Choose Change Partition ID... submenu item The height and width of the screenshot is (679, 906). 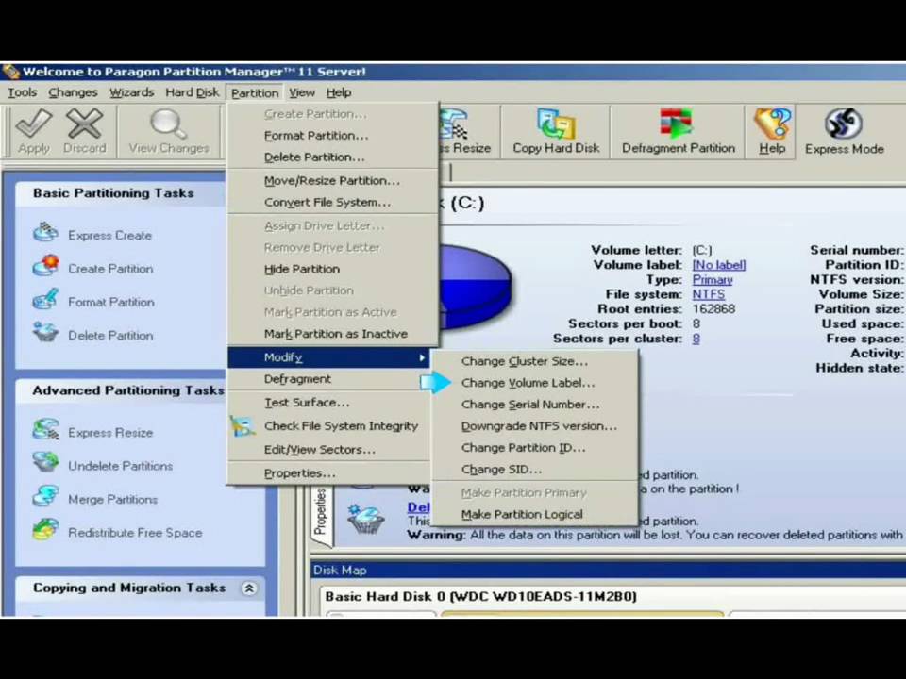pos(535,448)
